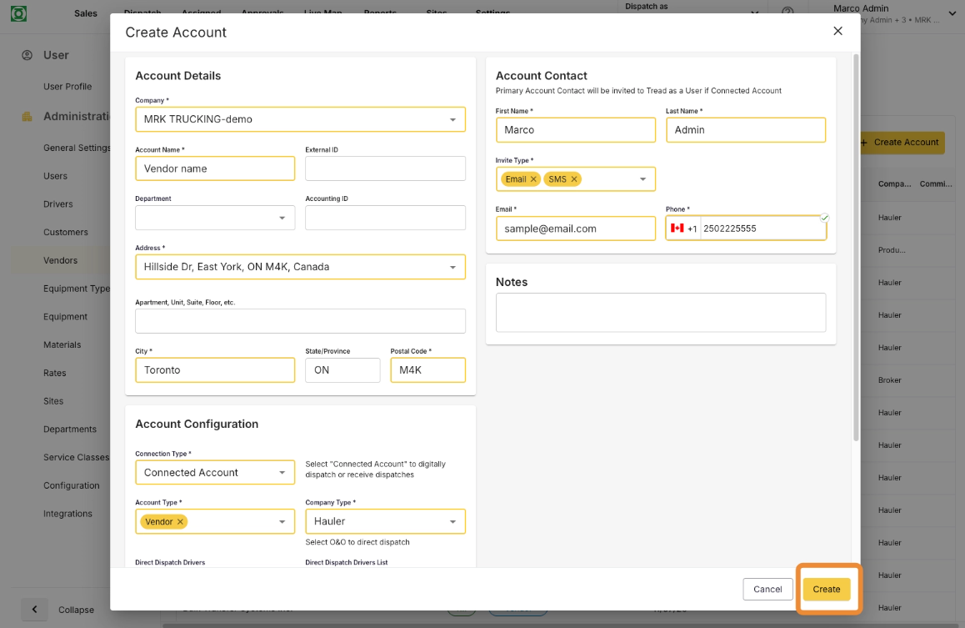The width and height of the screenshot is (965, 628).
Task: Open Equipment Types in sidebar
Action: tap(77, 289)
